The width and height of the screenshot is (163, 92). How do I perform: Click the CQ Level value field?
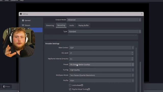[x=100, y=53]
